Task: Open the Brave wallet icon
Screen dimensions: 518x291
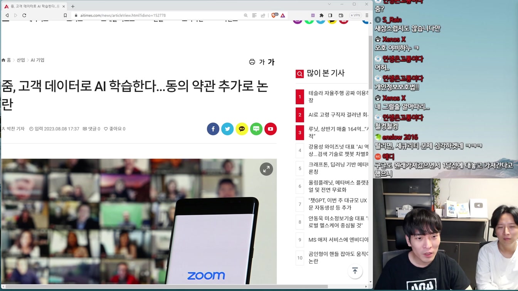Action: point(341,15)
